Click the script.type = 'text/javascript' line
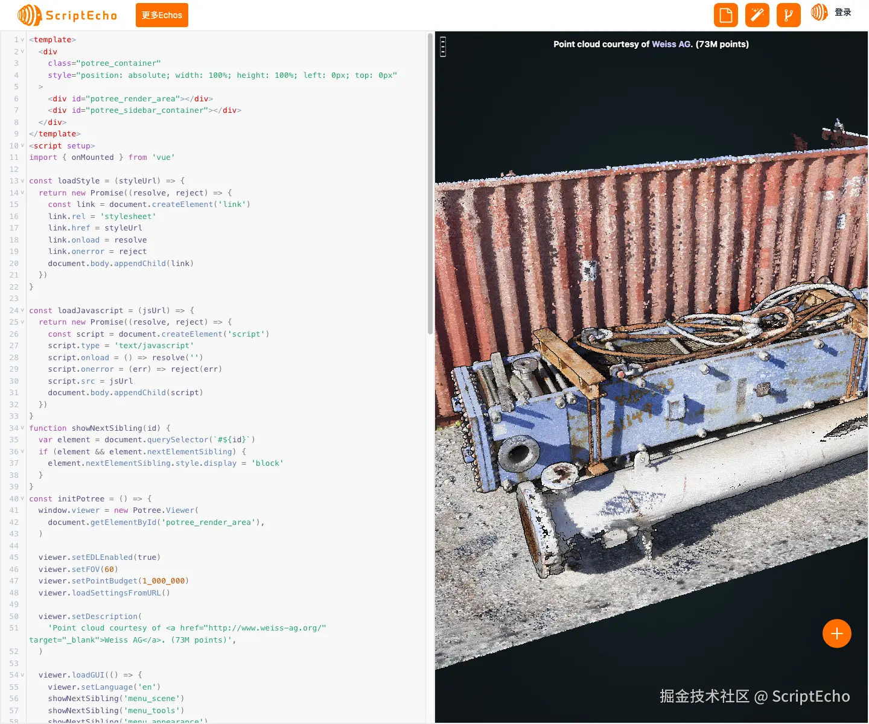The width and height of the screenshot is (869, 724). click(x=121, y=346)
